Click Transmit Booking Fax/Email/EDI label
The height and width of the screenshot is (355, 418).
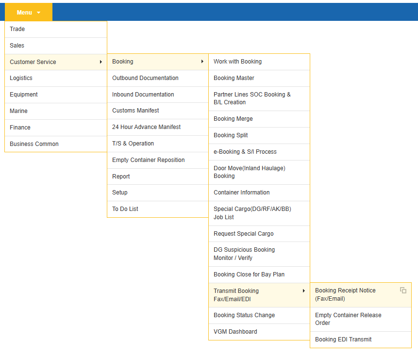point(236,295)
